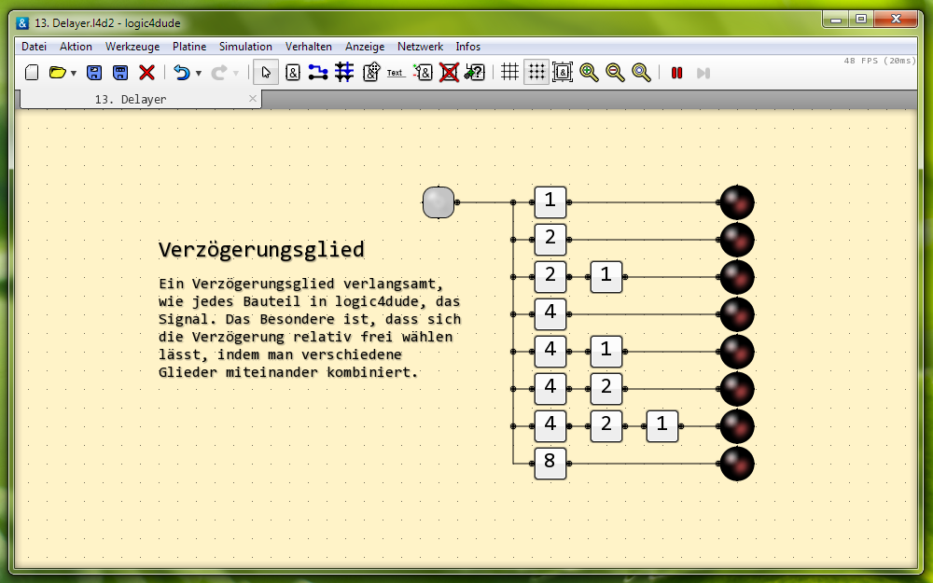Open the undo history dropdown arrow
The image size is (933, 583).
pyautogui.click(x=198, y=73)
